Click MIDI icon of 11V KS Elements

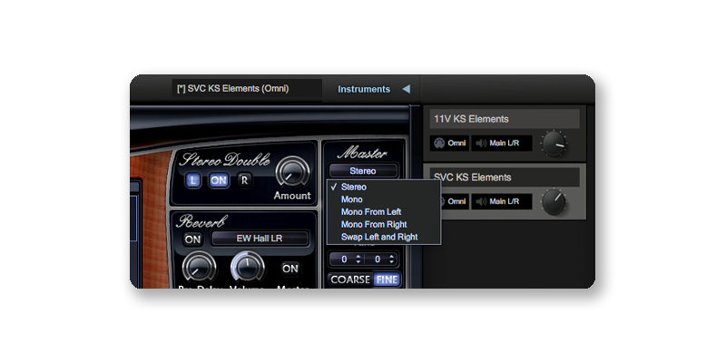pos(439,143)
